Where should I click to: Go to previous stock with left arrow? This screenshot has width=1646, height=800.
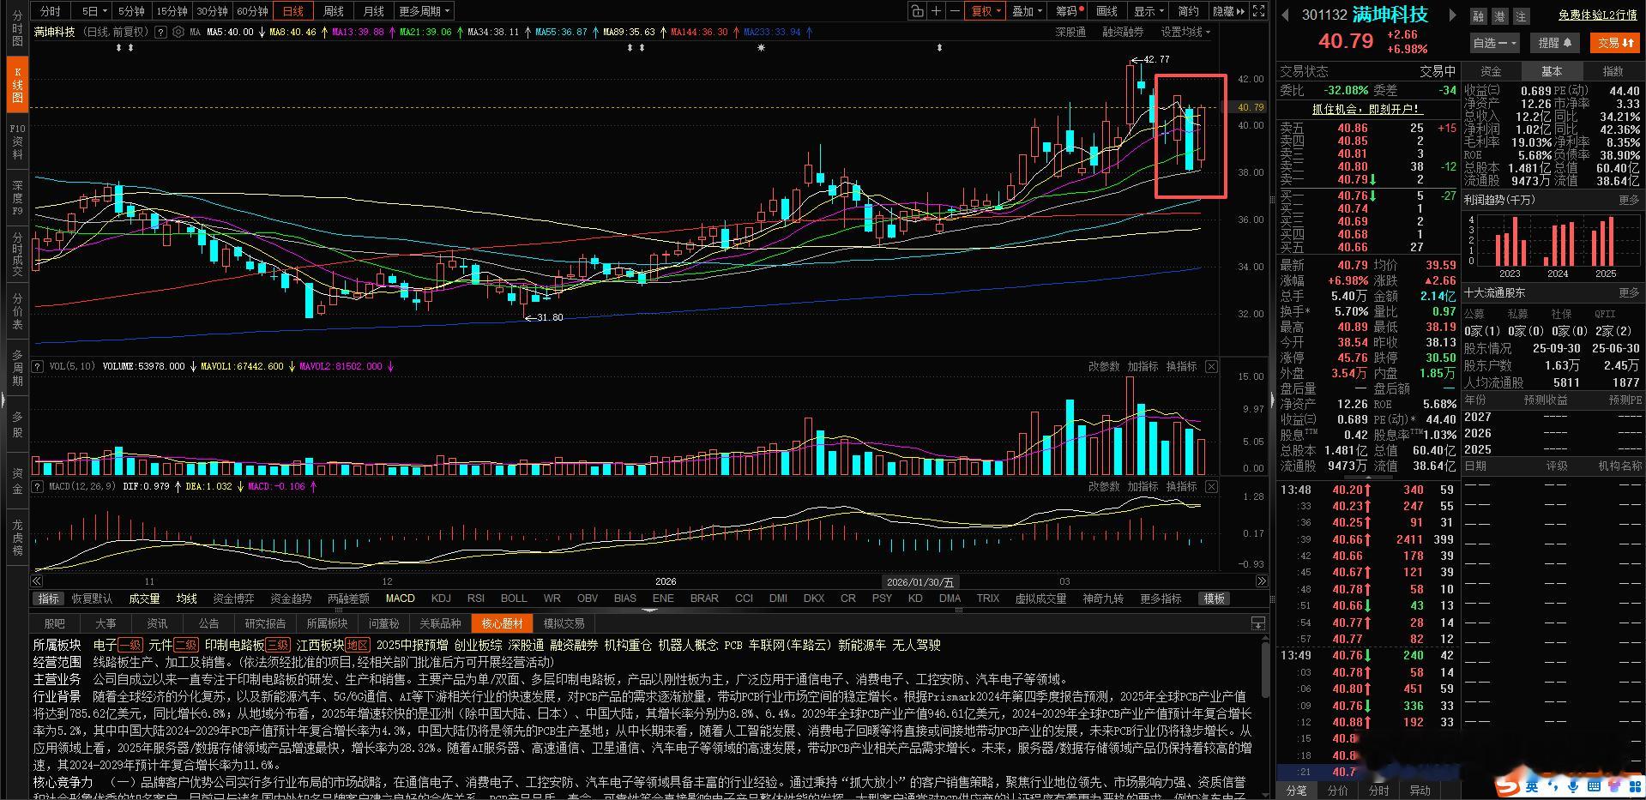1285,15
